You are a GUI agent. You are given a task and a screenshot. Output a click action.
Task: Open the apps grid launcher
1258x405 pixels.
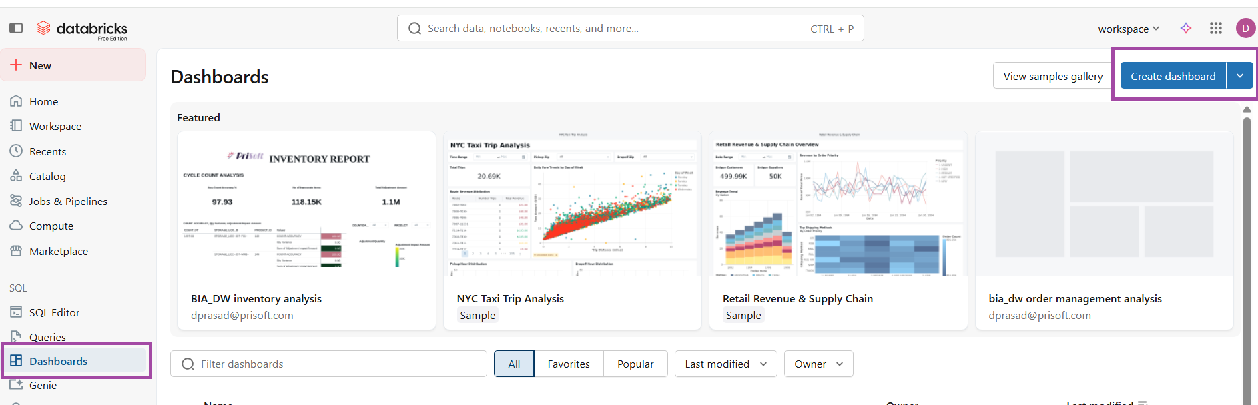click(1216, 28)
